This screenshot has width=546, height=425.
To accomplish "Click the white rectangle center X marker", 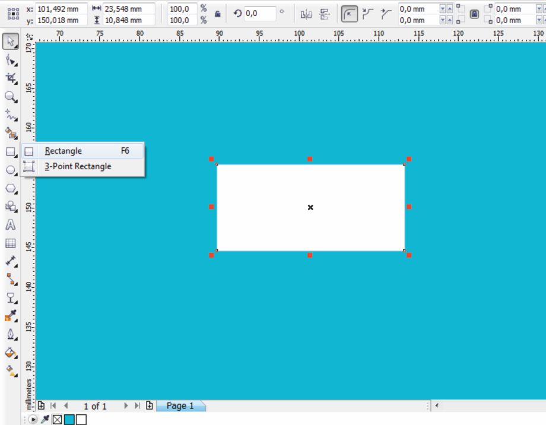I will (x=310, y=207).
